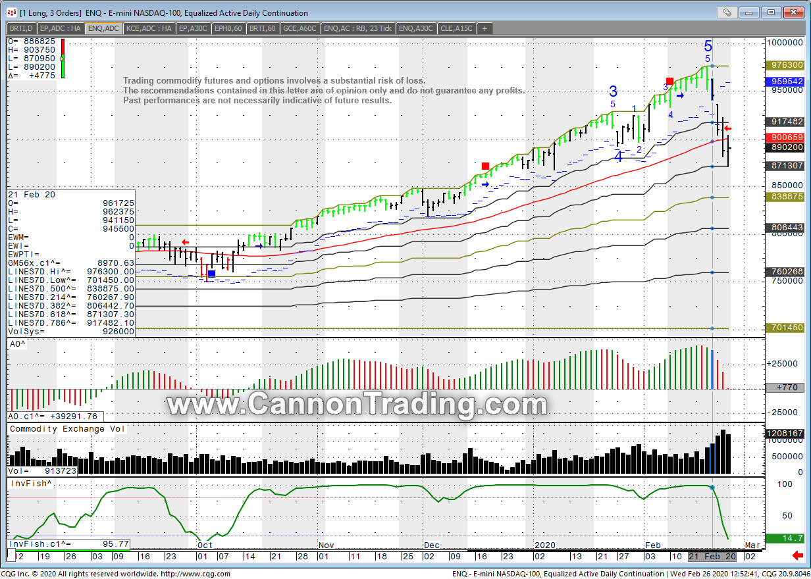Switch to the BRTI,D tab
The height and width of the screenshot is (579, 811).
(x=22, y=28)
